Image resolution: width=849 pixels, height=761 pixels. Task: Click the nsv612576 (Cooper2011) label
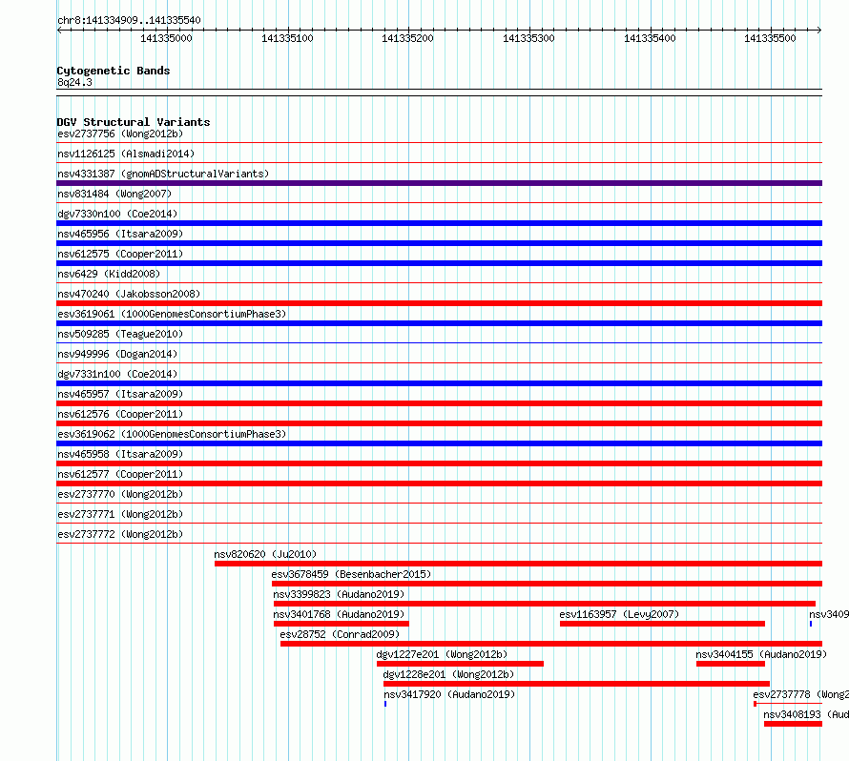(x=120, y=414)
